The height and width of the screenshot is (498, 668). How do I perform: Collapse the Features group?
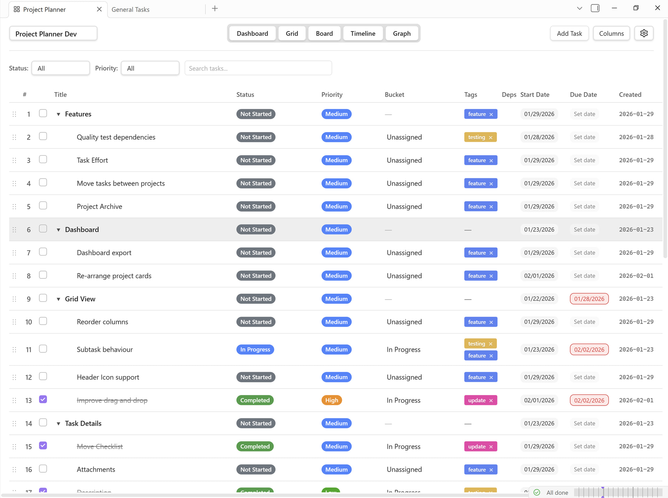click(58, 114)
